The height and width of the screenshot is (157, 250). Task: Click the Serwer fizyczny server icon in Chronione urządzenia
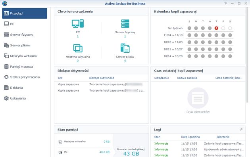point(125,23)
